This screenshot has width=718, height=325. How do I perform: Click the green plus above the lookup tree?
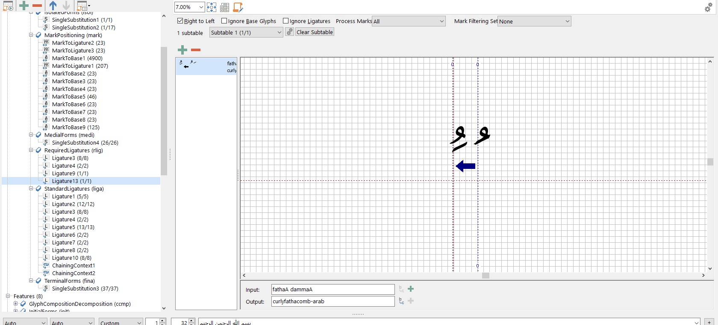coord(24,6)
